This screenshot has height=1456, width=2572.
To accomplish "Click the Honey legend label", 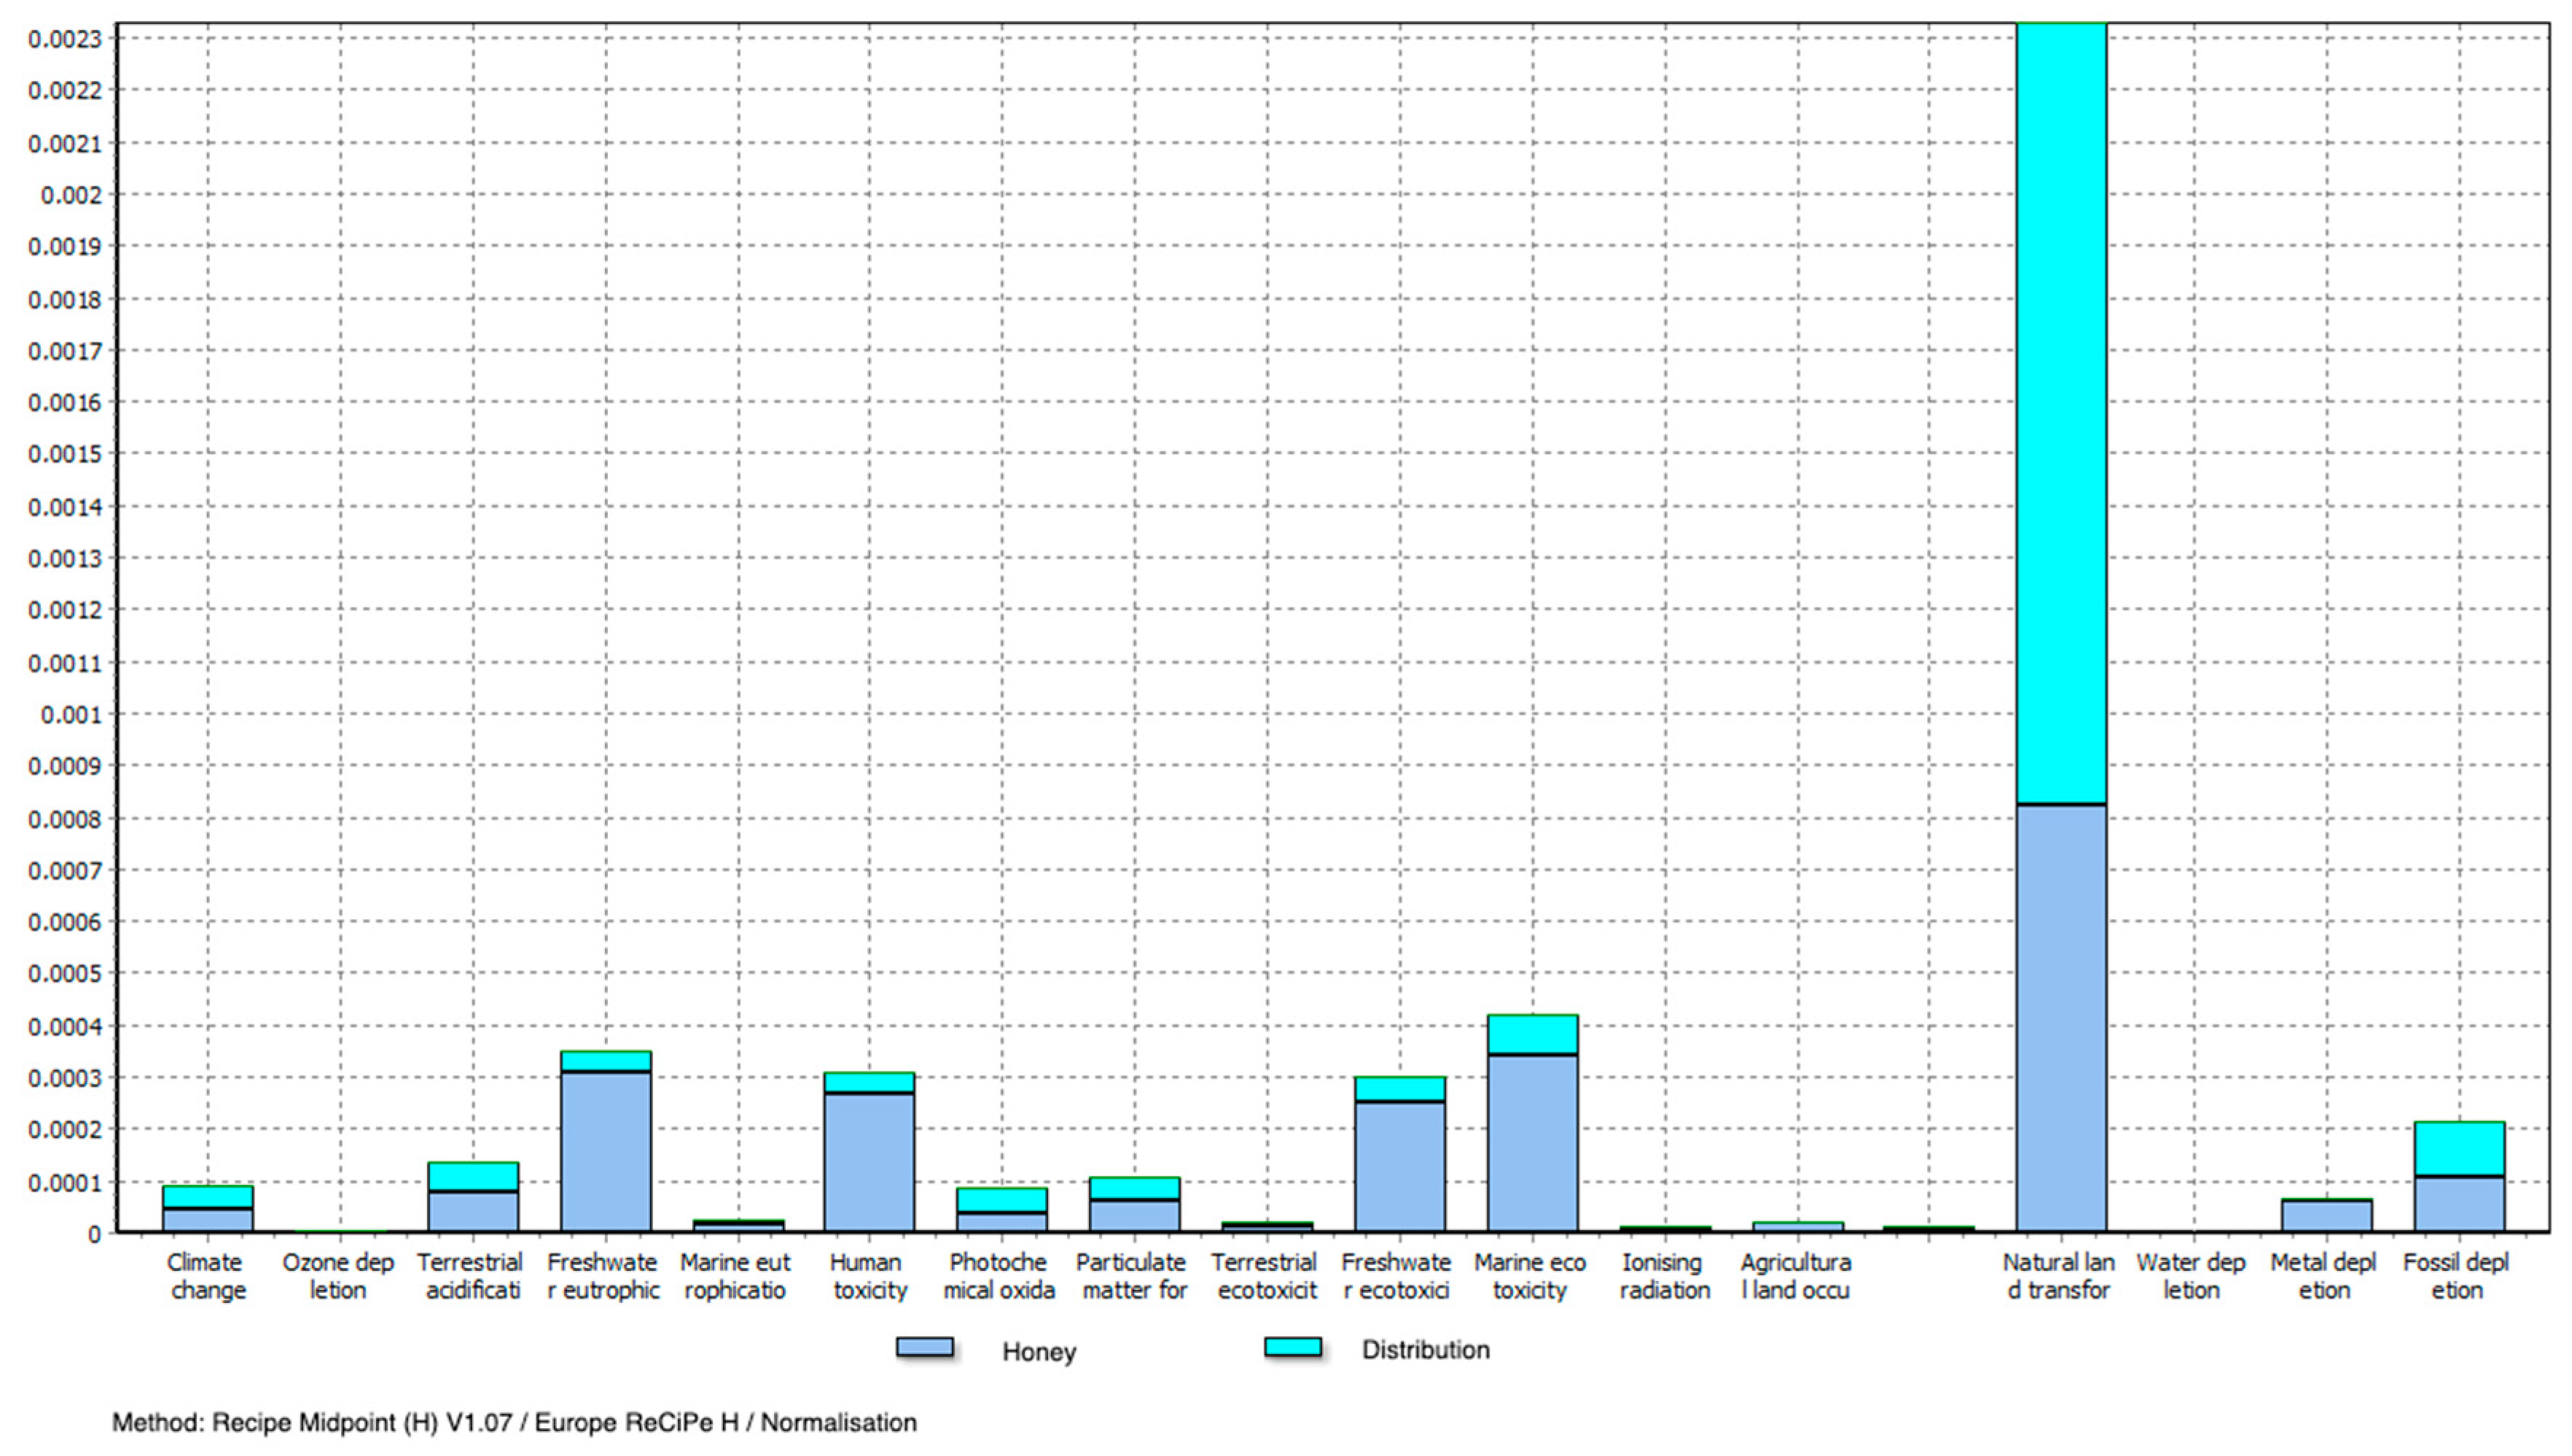I will click(x=1039, y=1352).
